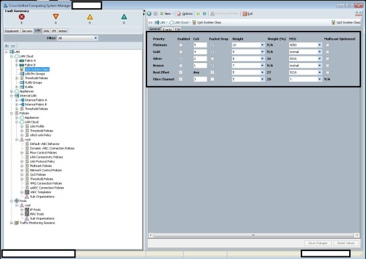The height and width of the screenshot is (259, 366).
Task: Switch to the Equipment tab
Action: point(12,31)
